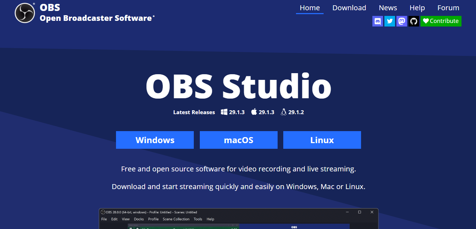
Task: Visit the Mastodon profile icon
Action: coord(402,21)
